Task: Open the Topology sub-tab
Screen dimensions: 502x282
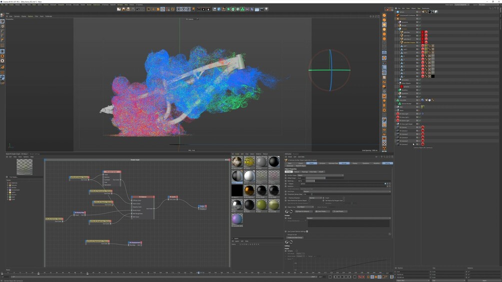Action: point(305,172)
